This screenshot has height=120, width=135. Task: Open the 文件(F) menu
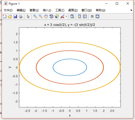[8, 10]
